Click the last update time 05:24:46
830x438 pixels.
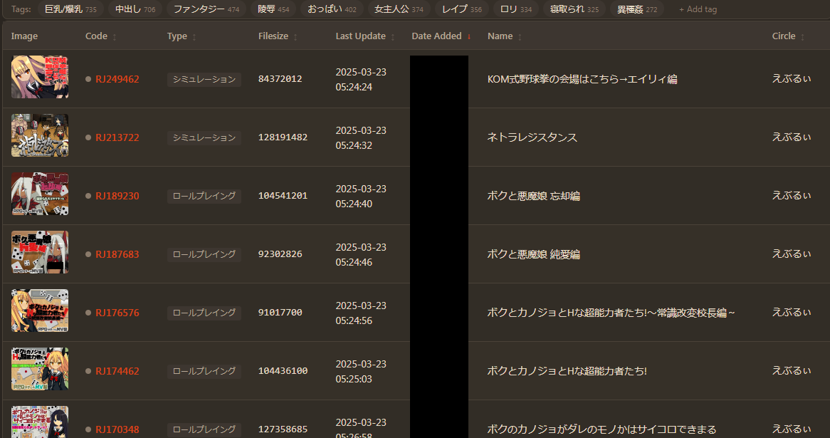(x=354, y=262)
